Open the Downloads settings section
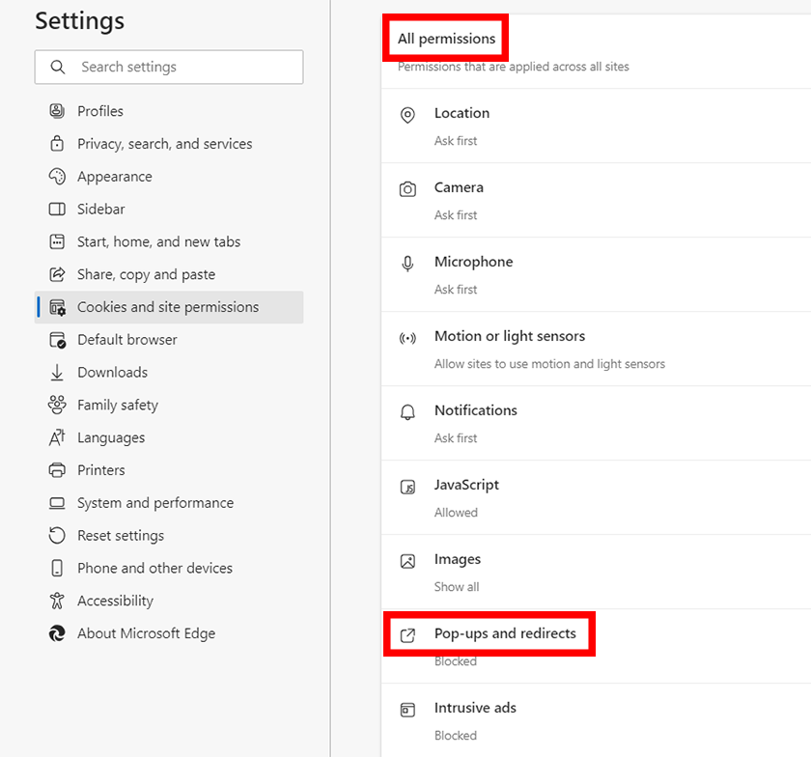Screen dimensions: 811x757 point(112,373)
